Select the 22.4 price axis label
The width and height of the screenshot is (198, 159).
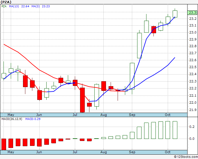193,74
